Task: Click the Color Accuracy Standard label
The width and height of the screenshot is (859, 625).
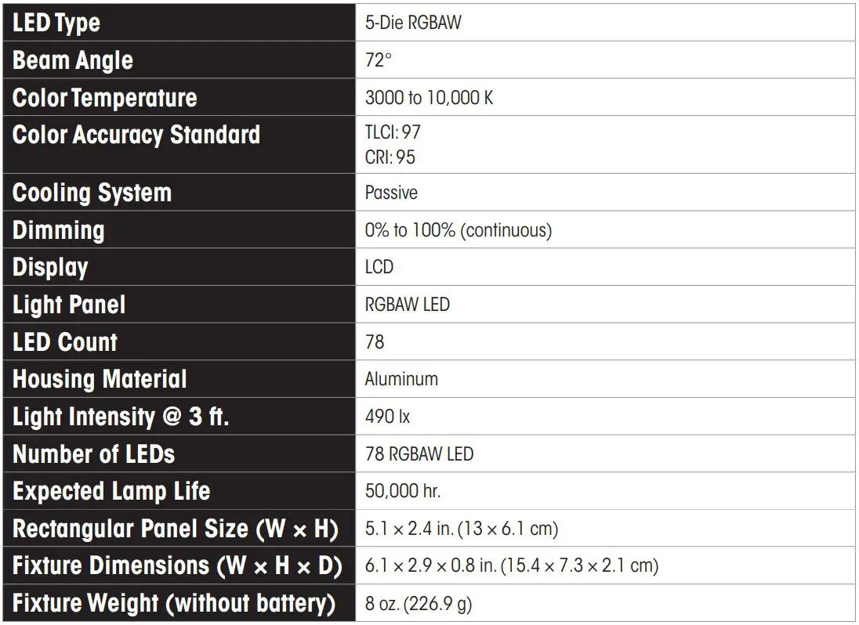Action: (x=136, y=135)
